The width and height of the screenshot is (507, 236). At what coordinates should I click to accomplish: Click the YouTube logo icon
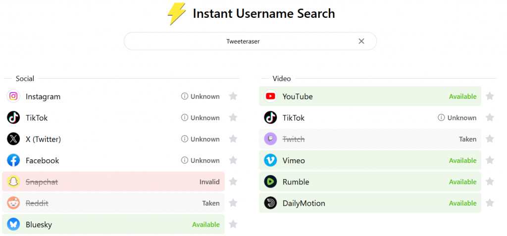pos(270,96)
